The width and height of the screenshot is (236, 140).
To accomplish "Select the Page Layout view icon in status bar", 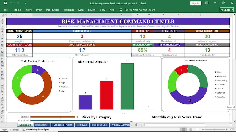I will (x=190, y=130).
